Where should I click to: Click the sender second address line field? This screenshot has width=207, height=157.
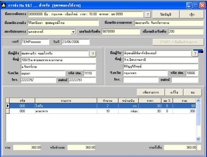58,67
